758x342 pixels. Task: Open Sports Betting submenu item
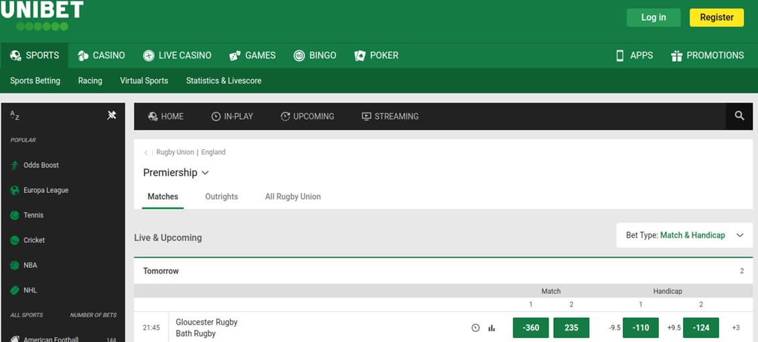tap(35, 81)
